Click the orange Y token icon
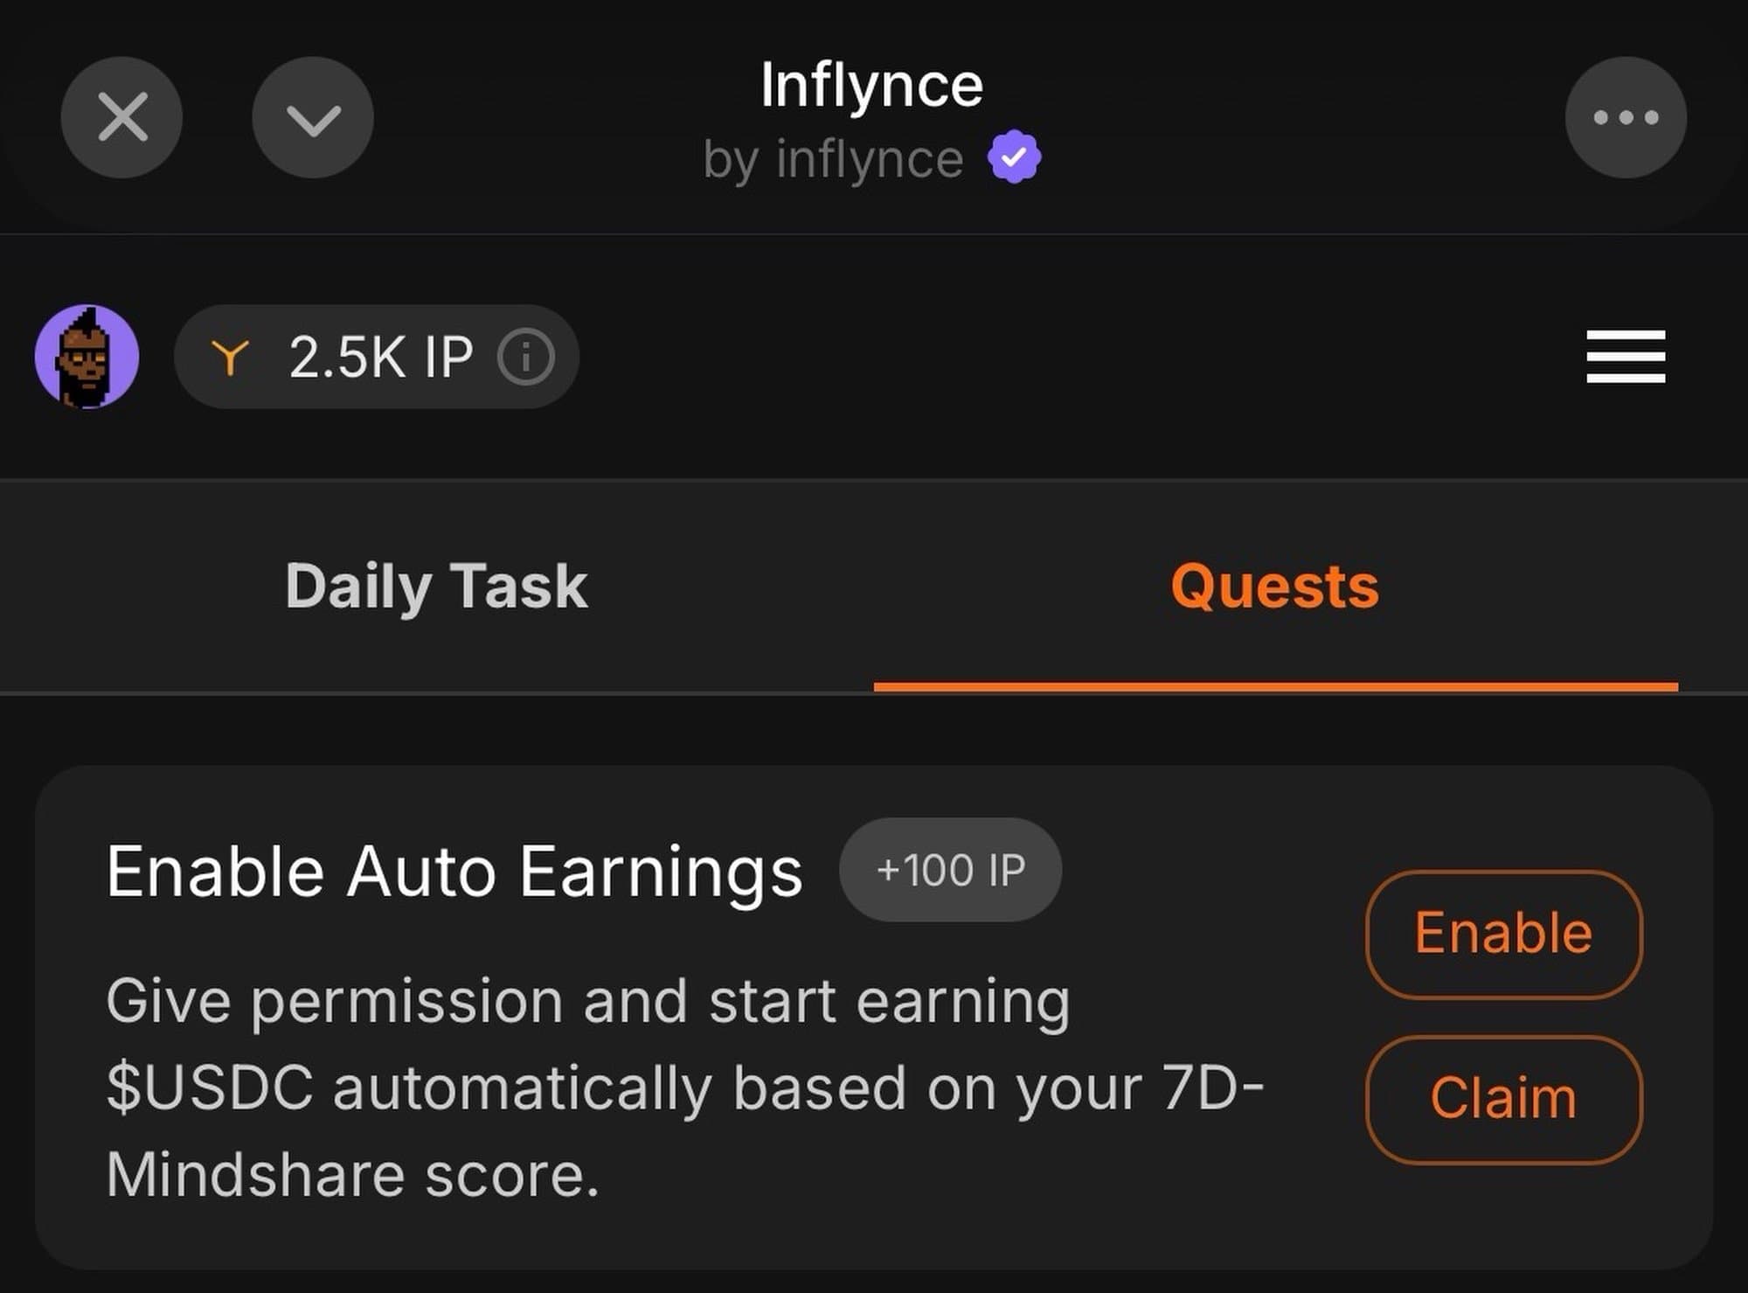The image size is (1748, 1293). (230, 357)
